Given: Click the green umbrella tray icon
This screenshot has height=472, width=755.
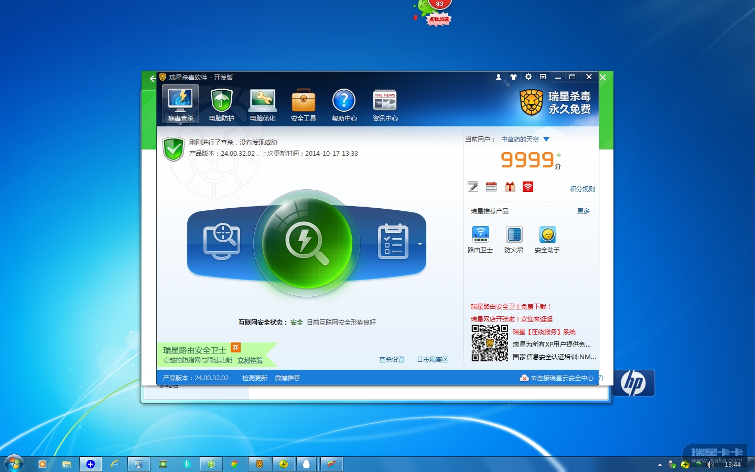Looking at the screenshot, I should click(698, 464).
